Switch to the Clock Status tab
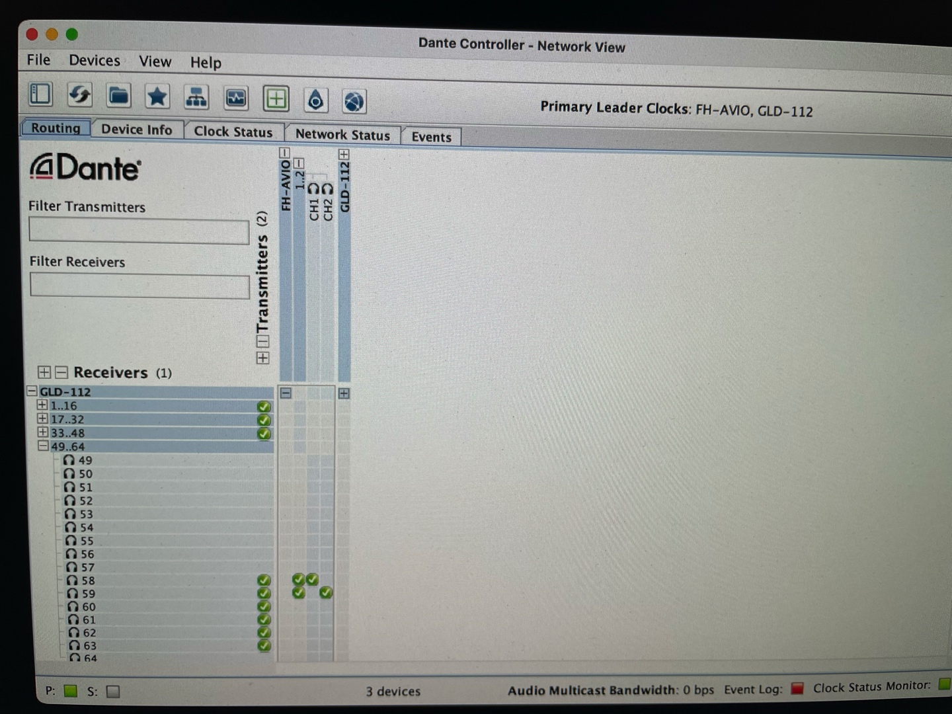 233,132
